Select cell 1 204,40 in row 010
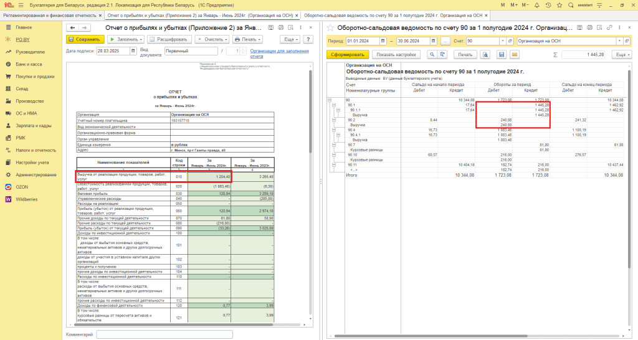 pos(209,176)
